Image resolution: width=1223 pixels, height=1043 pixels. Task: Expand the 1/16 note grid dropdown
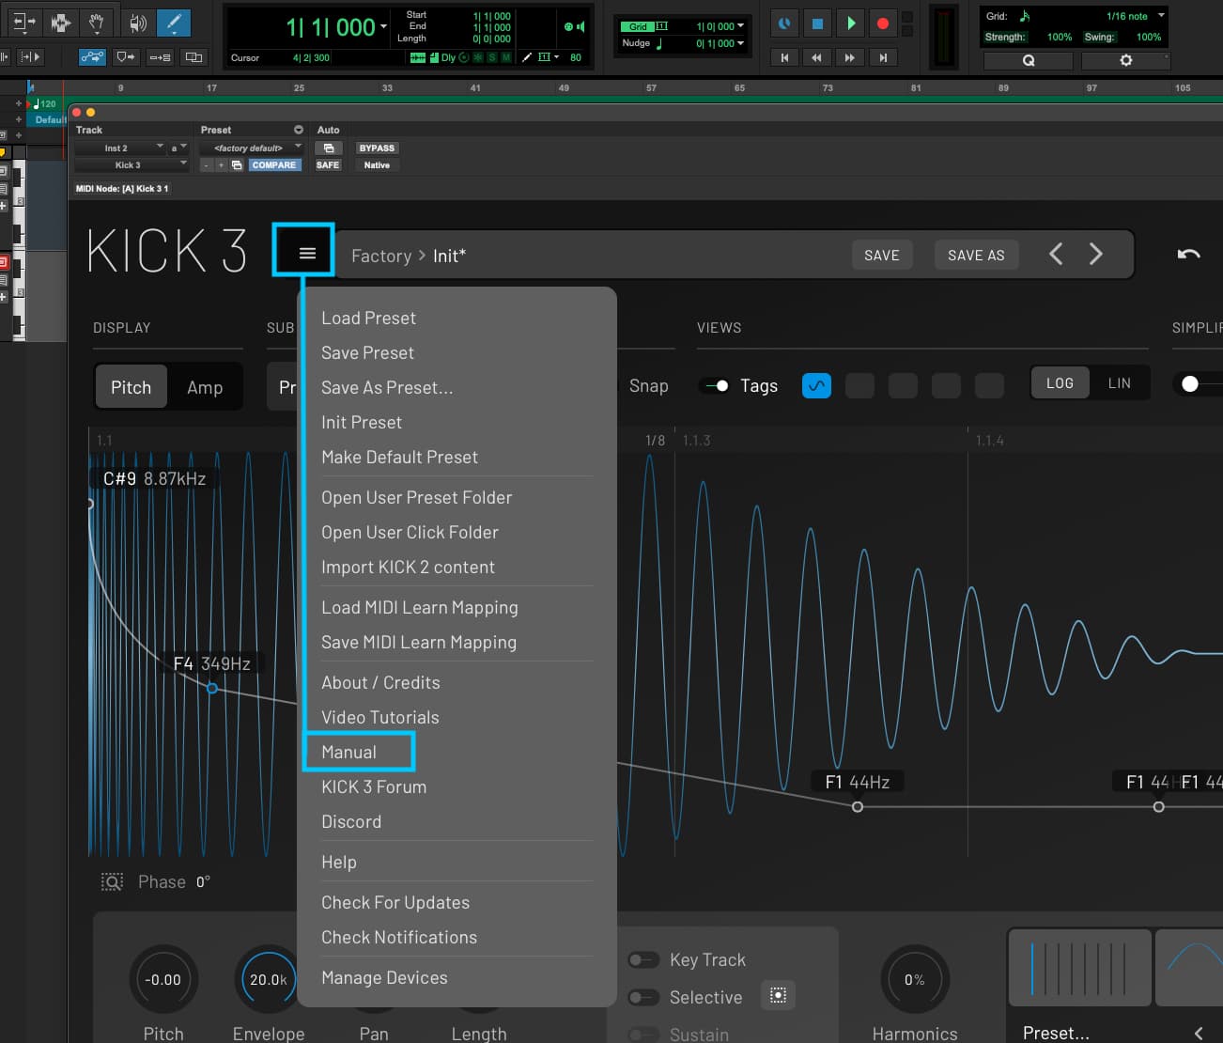[1161, 16]
